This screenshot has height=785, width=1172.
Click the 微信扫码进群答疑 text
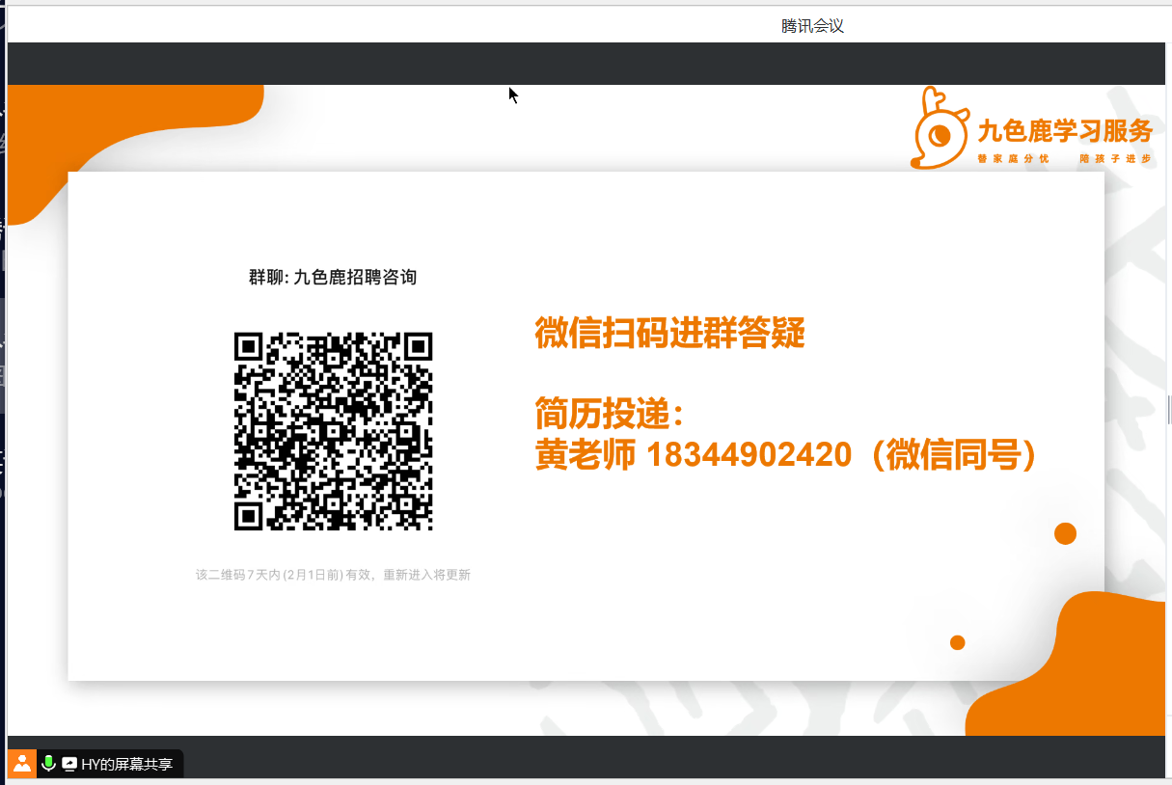tap(669, 333)
